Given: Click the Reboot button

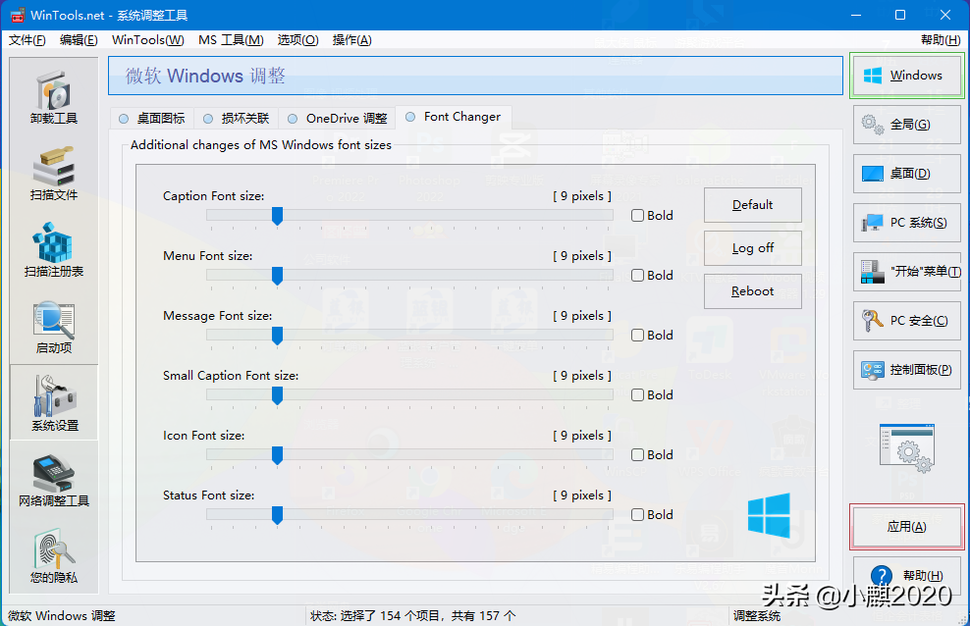Looking at the screenshot, I should [x=753, y=291].
